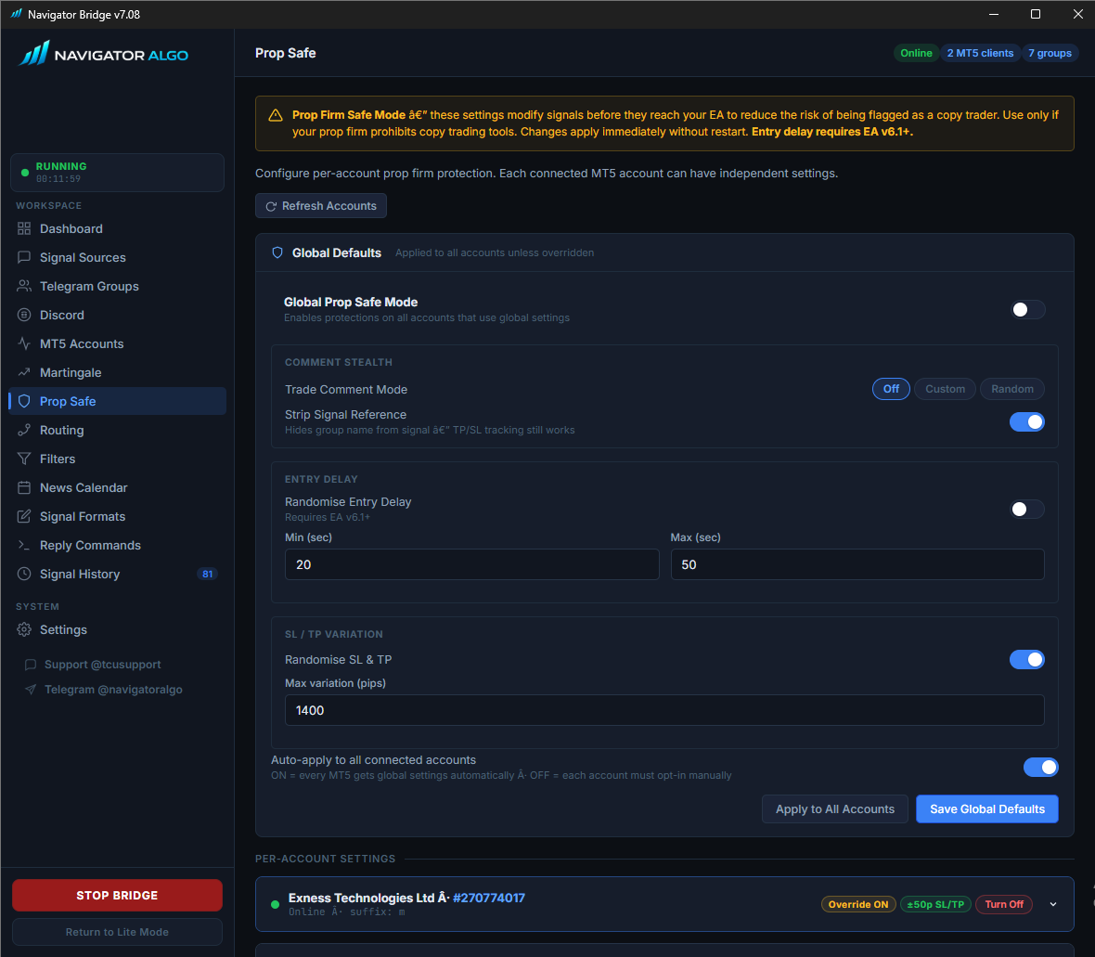Click Refresh Accounts button
Image resolution: width=1095 pixels, height=957 pixels.
point(320,206)
